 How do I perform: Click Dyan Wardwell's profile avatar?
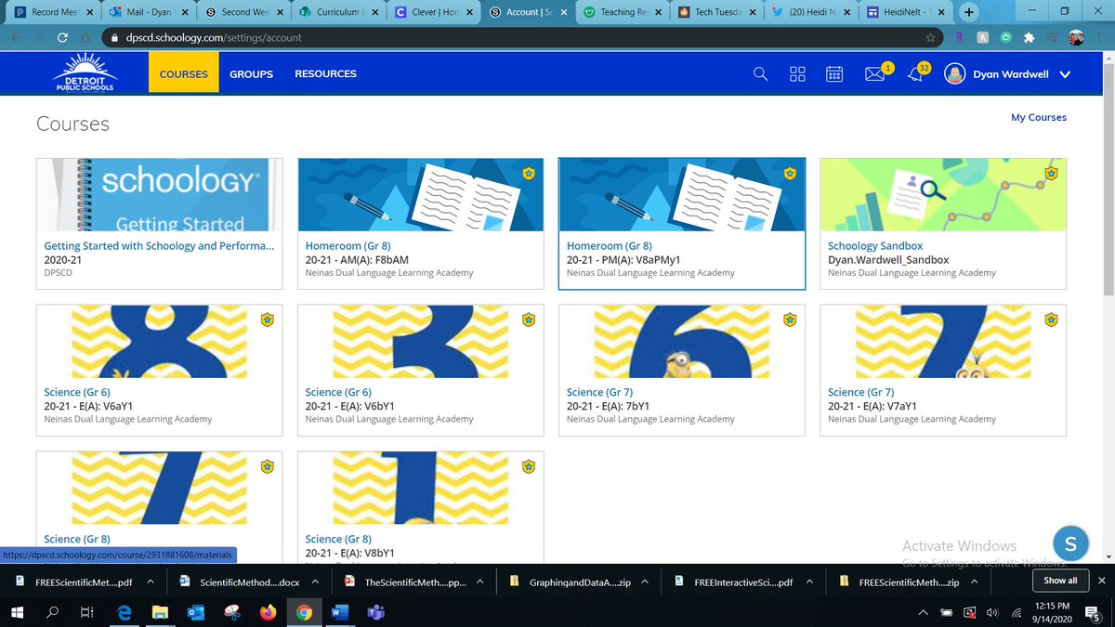(955, 74)
